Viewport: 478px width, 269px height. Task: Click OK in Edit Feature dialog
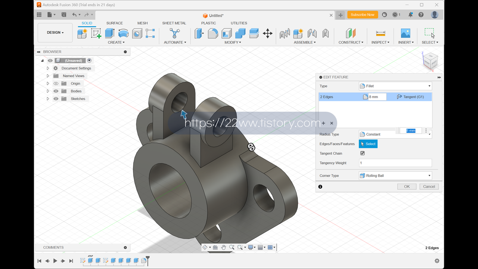(x=407, y=186)
